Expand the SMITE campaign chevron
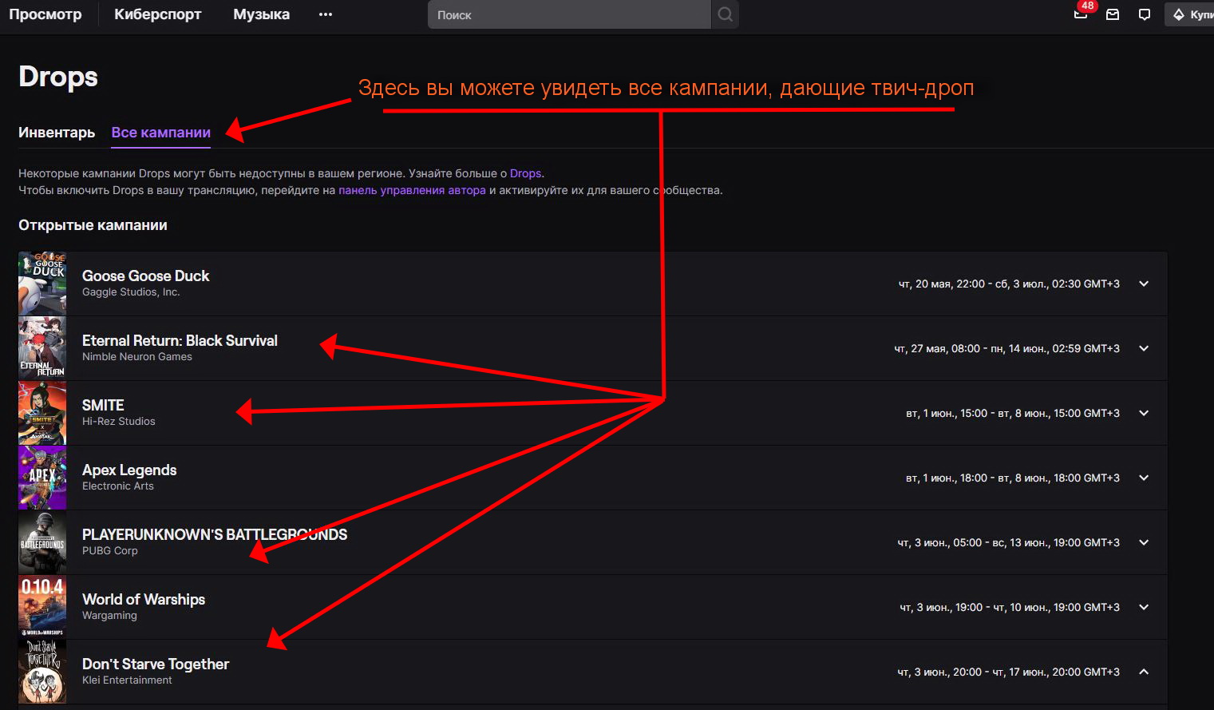This screenshot has height=710, width=1214. [x=1144, y=413]
